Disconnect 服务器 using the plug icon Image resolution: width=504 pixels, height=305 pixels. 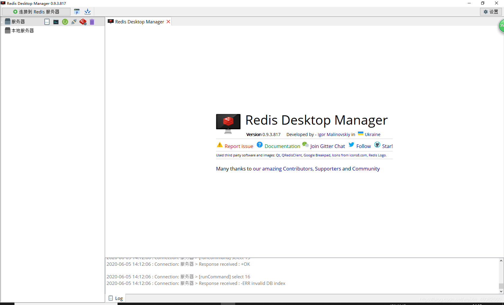(x=74, y=22)
